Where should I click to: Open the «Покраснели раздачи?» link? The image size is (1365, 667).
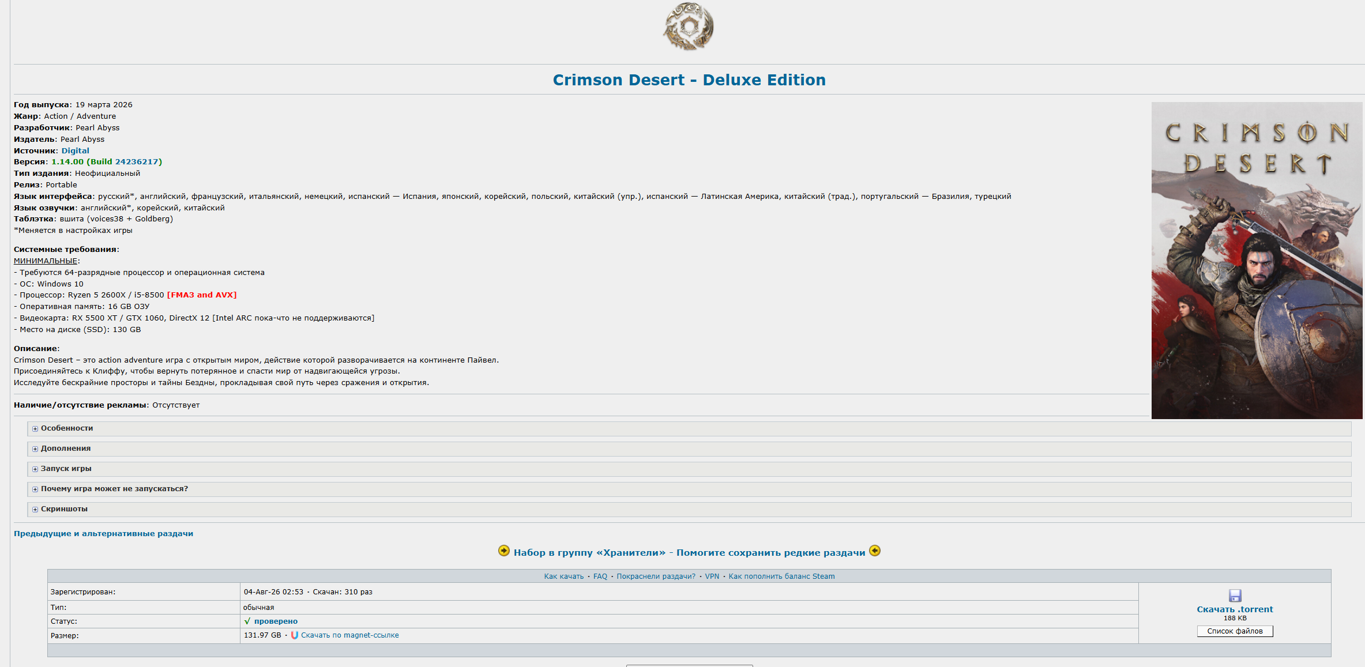[656, 576]
